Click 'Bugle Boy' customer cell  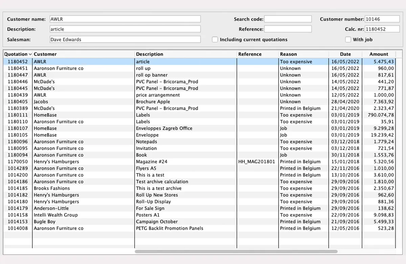pyautogui.click(x=84, y=222)
